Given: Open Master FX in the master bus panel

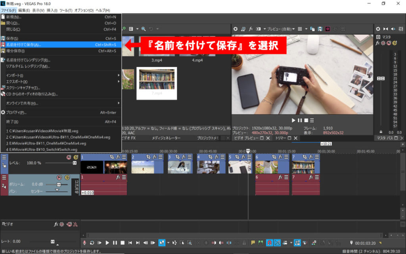Looking at the screenshot, I should click(378, 43).
